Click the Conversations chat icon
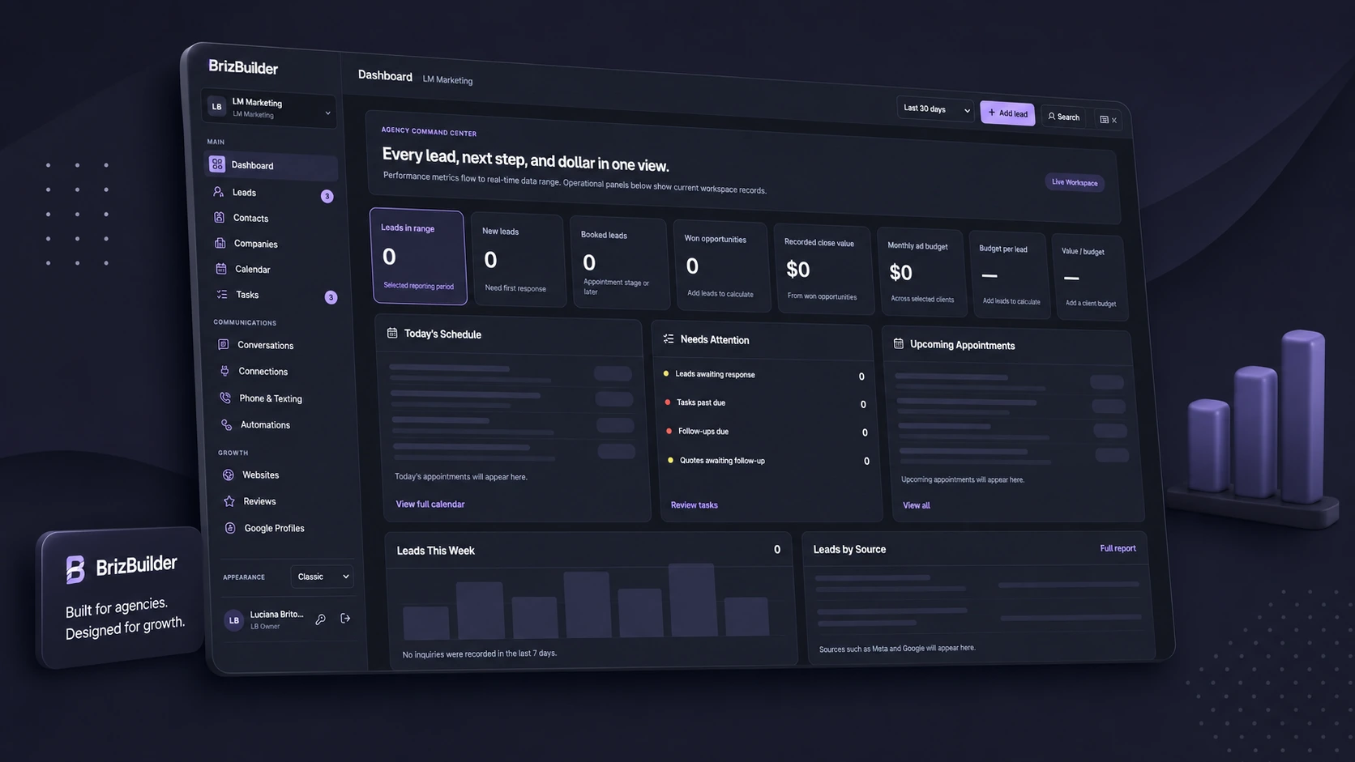The width and height of the screenshot is (1355, 762). (223, 344)
